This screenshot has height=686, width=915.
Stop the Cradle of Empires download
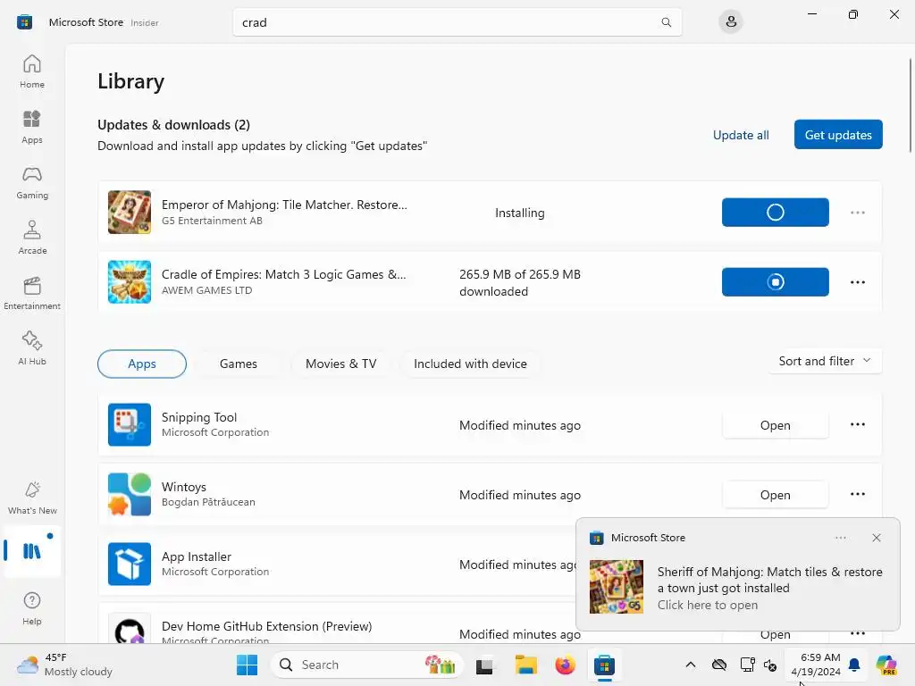[775, 281]
